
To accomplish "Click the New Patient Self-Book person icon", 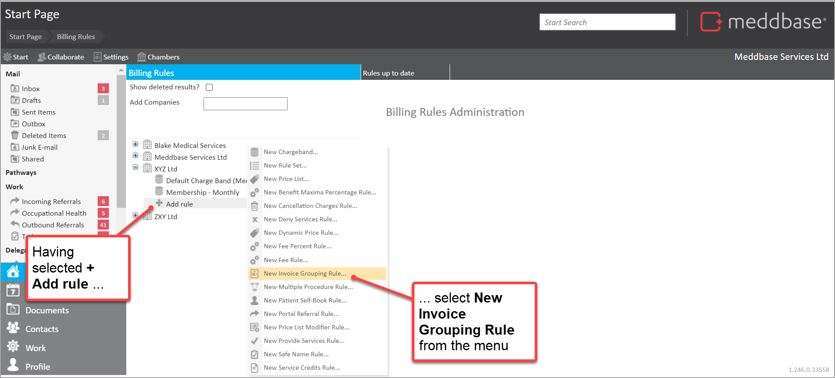I will pyautogui.click(x=255, y=300).
